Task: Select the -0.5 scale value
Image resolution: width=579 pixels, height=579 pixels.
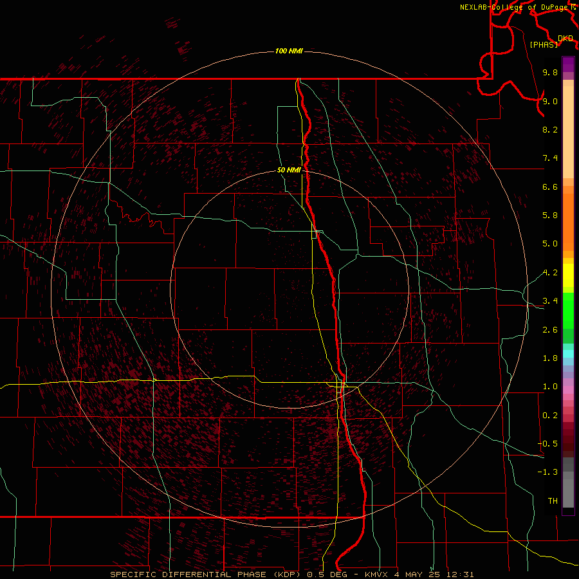Action: [547, 444]
